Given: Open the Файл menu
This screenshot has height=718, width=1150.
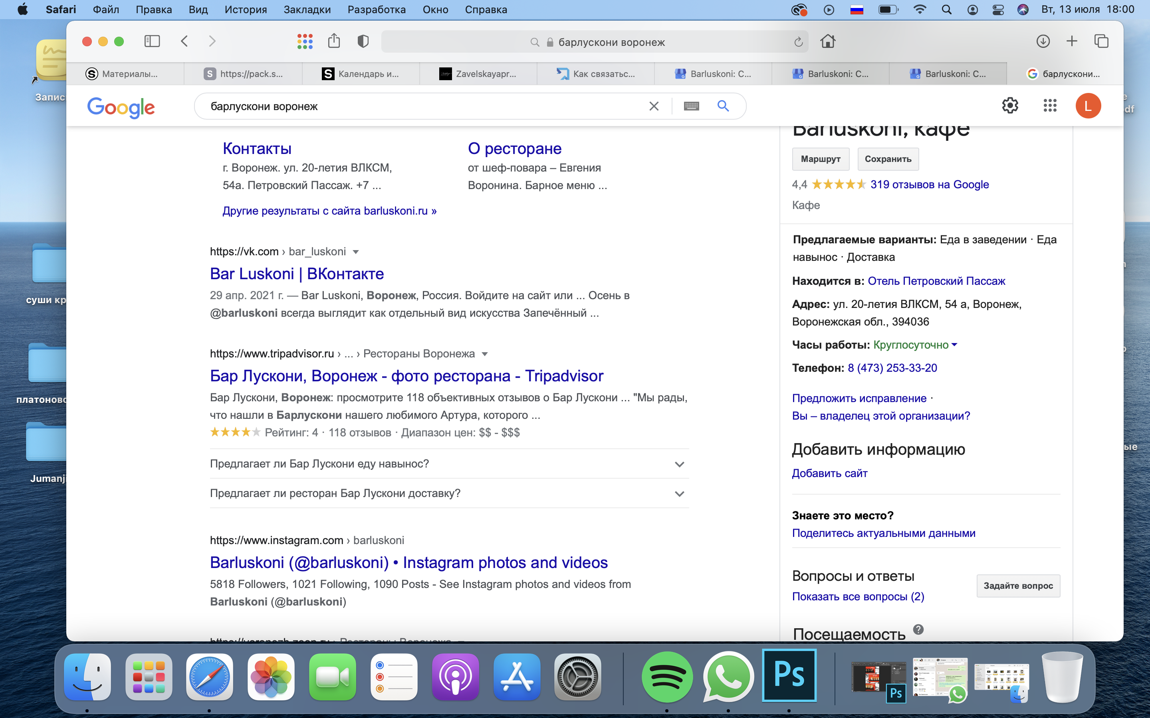Looking at the screenshot, I should coord(105,10).
